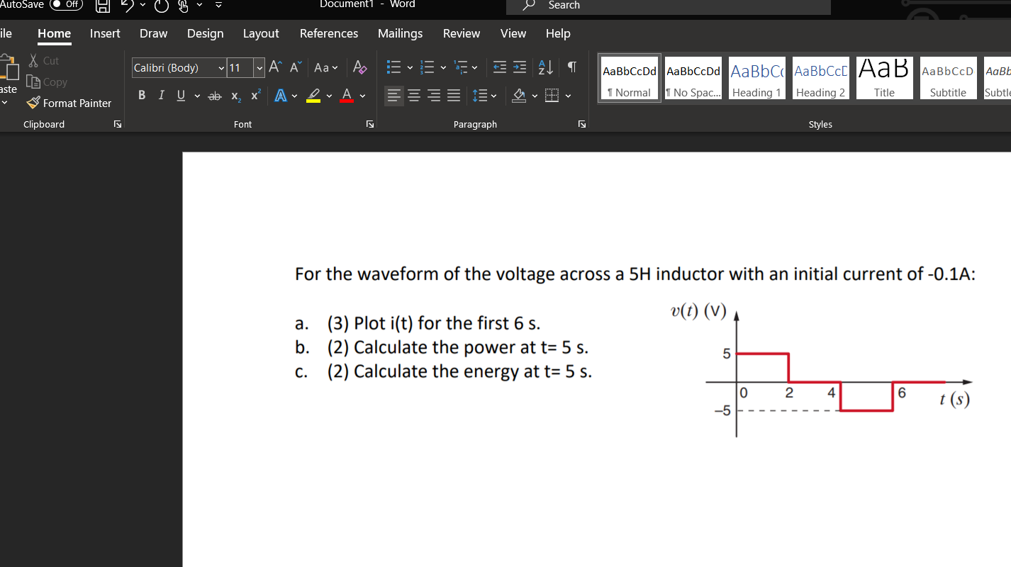The height and width of the screenshot is (567, 1011).
Task: Switch to the Review tab
Action: pyautogui.click(x=461, y=33)
